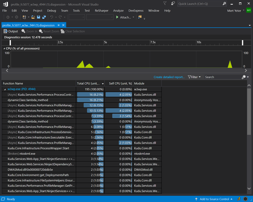This screenshot has height=202, width=253.
Task: Sort by the Function Name column header
Action: [x=39, y=83]
